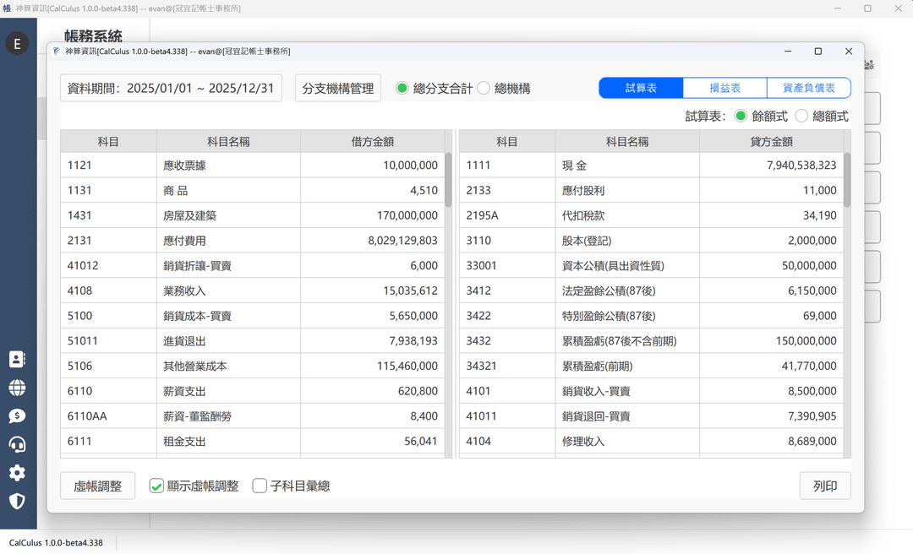Switch to the 損益表 tab
Image resolution: width=913 pixels, height=554 pixels.
pos(724,88)
